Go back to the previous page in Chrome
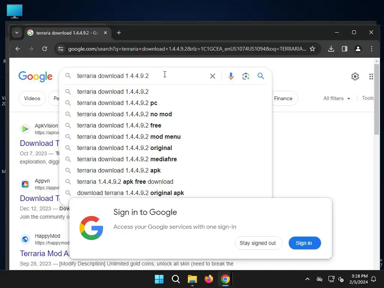The width and height of the screenshot is (384, 288). [x=18, y=49]
